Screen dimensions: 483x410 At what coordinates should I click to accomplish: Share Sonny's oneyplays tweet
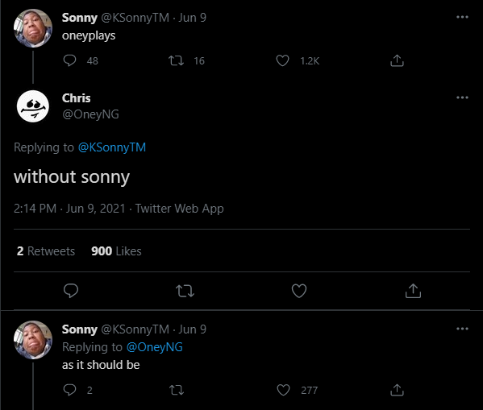point(397,60)
